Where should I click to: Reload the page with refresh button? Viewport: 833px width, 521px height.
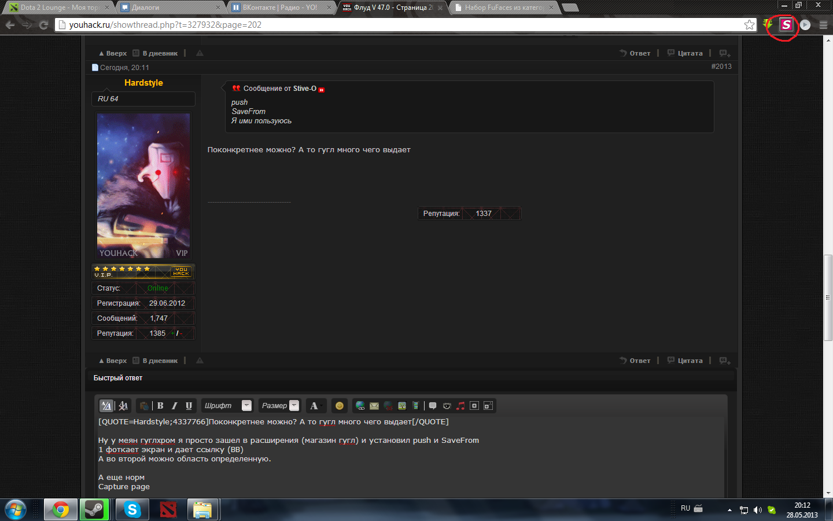[x=43, y=25]
